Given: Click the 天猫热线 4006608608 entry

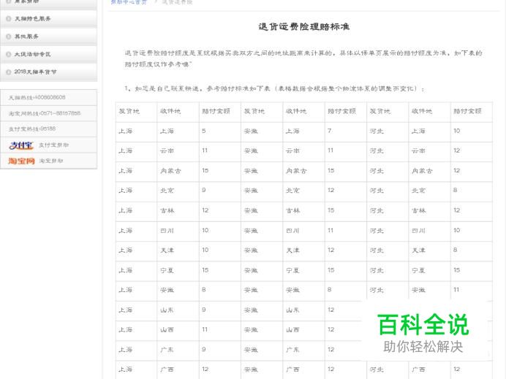Looking at the screenshot, I should 37,97.
